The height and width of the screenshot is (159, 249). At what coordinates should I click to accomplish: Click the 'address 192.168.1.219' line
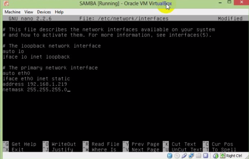[35, 84]
